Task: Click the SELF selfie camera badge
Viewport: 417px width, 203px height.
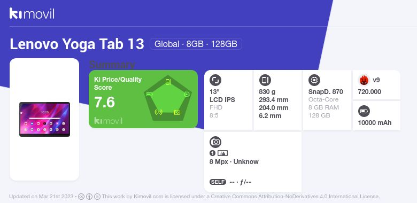Action: tap(218, 182)
